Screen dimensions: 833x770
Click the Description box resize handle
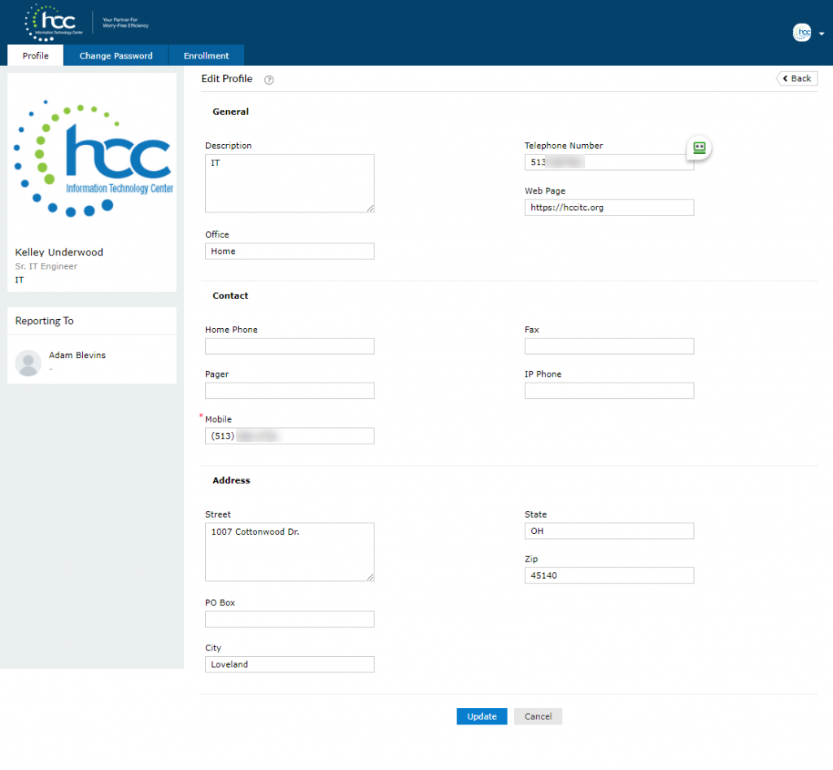coord(370,208)
